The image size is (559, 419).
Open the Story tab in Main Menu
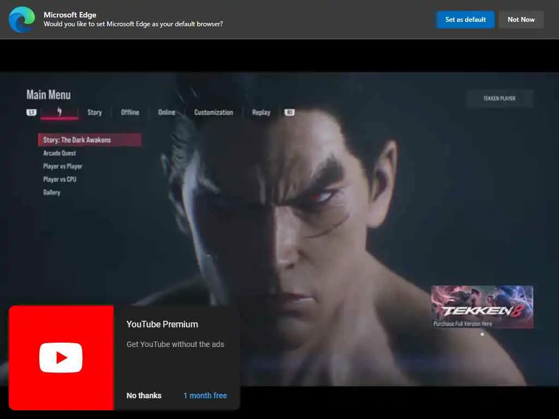(x=94, y=112)
